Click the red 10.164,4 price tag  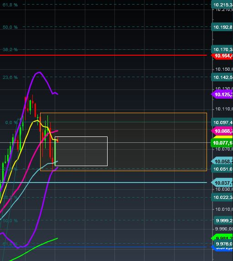222,56
